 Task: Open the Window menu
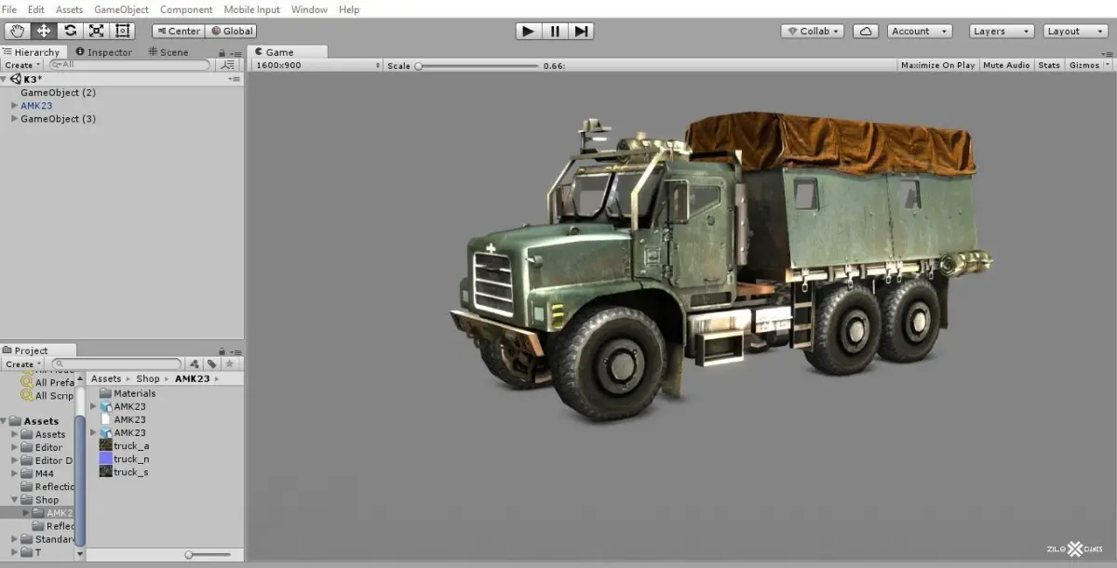coord(309,9)
